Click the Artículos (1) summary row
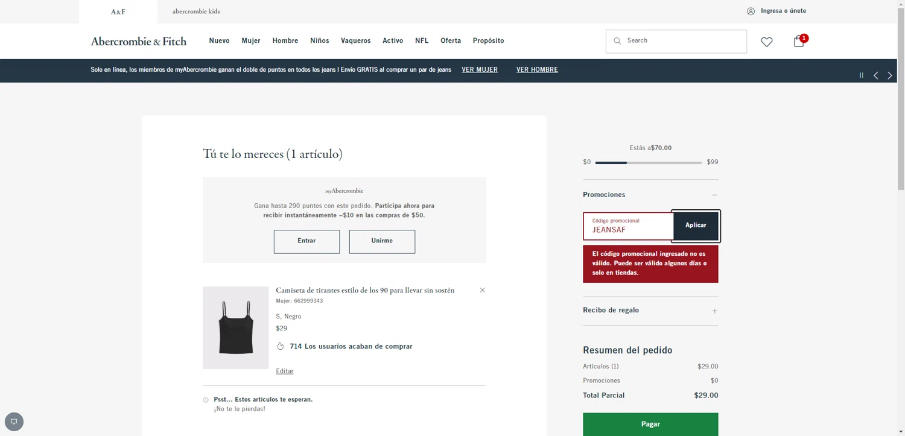The width and height of the screenshot is (905, 436). (x=650, y=367)
